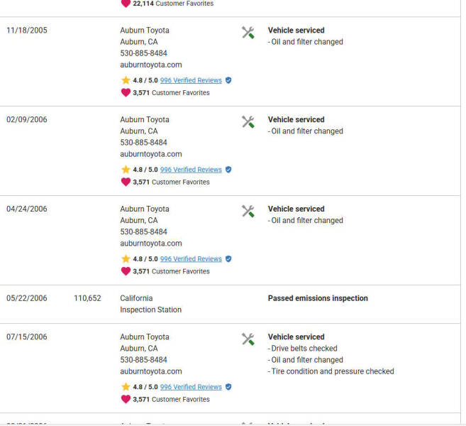Screen dimensions: 466x426
Task: Click the wrench service icon for 07/15/2006
Action: pos(248,339)
